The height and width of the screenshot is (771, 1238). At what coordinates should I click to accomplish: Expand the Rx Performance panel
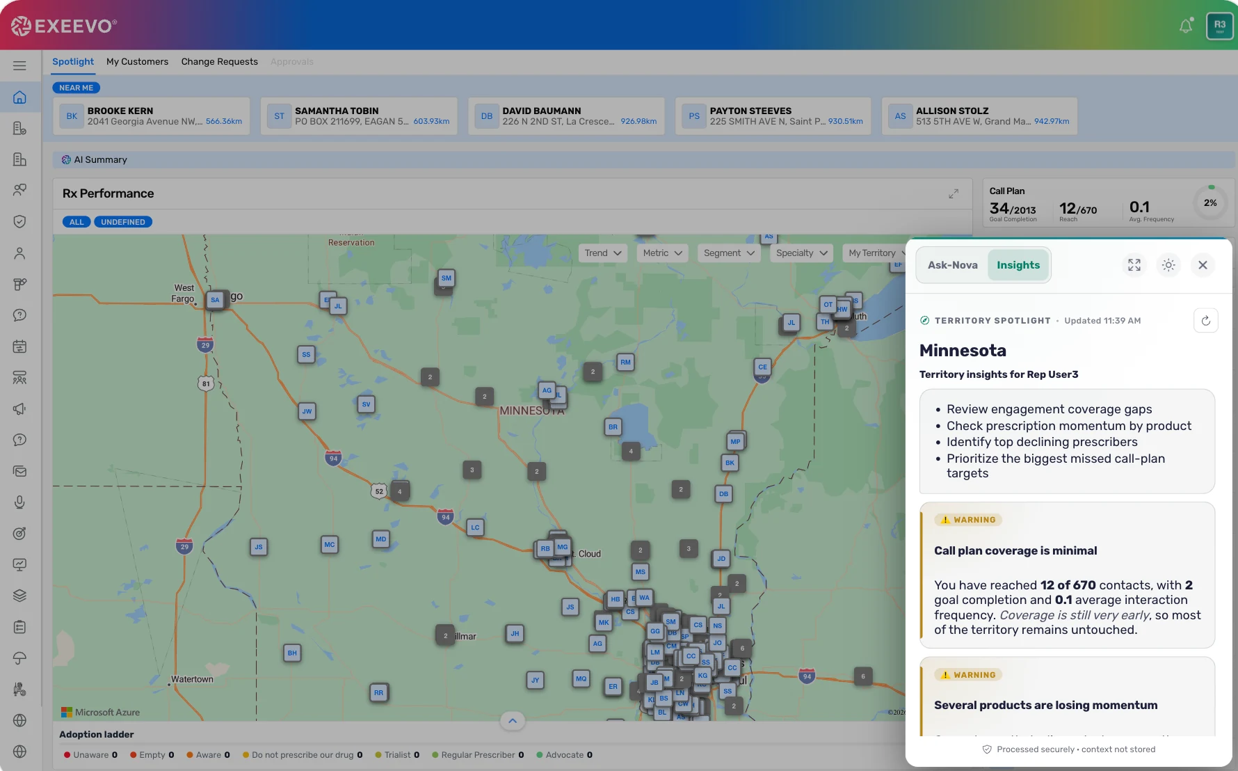(x=954, y=193)
